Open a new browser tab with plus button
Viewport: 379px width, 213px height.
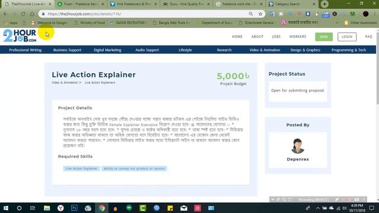pos(325,4)
